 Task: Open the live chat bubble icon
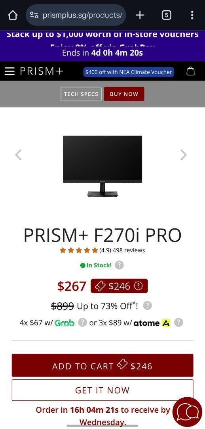(x=188, y=412)
